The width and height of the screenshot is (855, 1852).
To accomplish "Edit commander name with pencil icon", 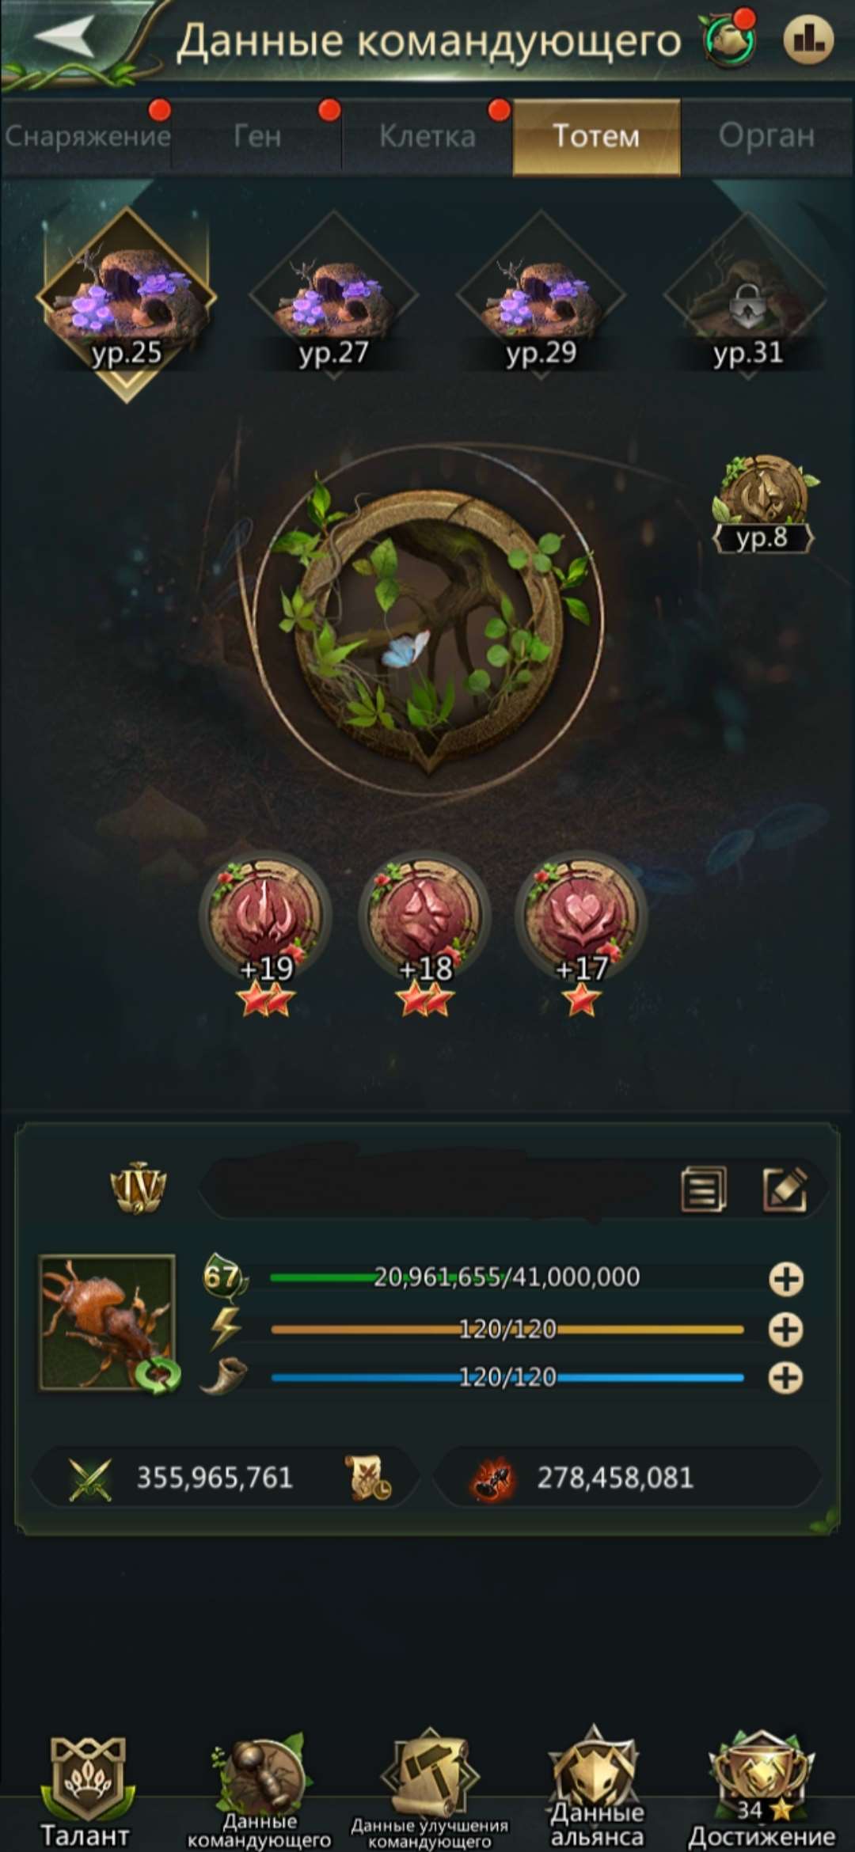I will [785, 1190].
